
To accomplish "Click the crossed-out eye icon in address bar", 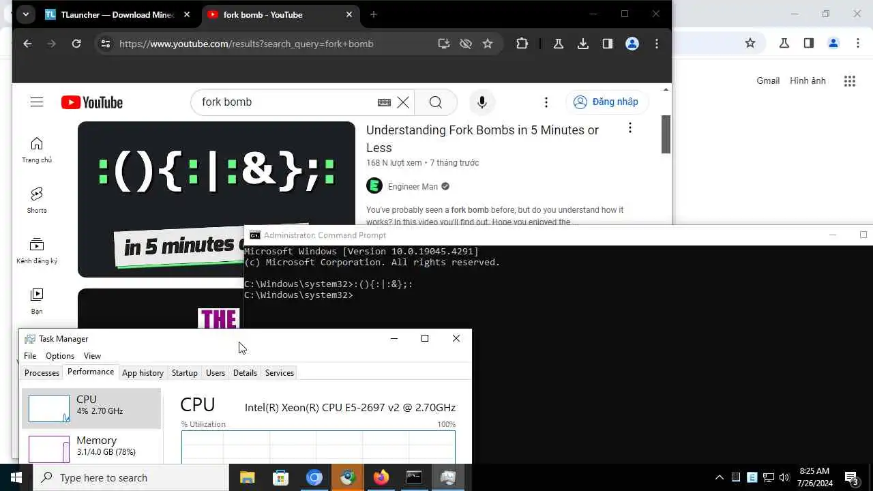I will 466,44.
